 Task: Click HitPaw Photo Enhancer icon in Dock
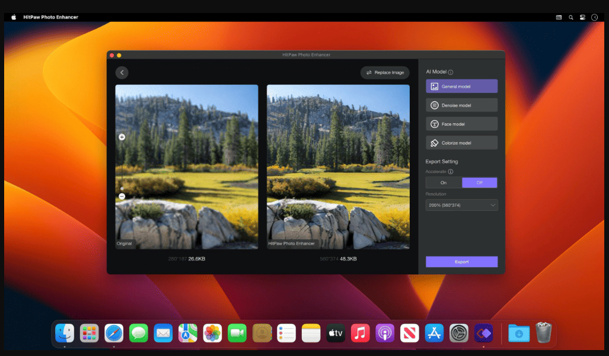(483, 333)
